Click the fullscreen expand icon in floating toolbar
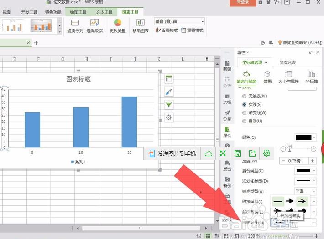Image resolution: width=324 pixels, height=239 pixels. (x=223, y=153)
